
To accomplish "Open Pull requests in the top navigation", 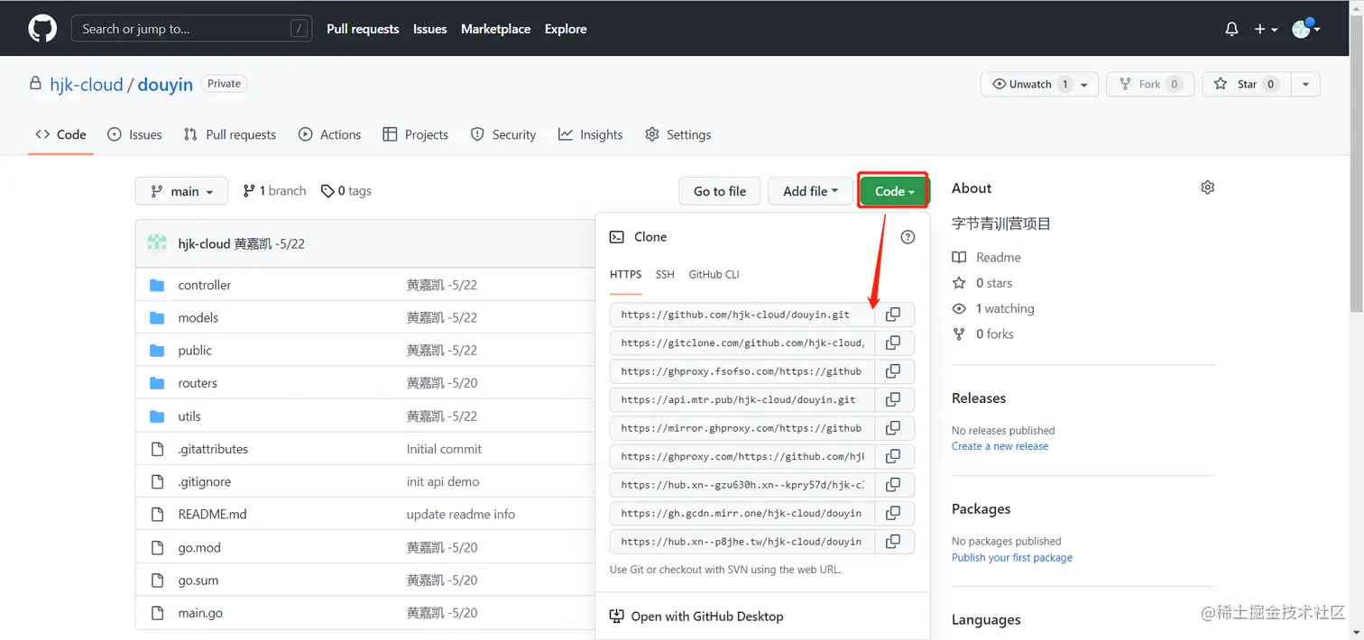I will click(x=363, y=29).
